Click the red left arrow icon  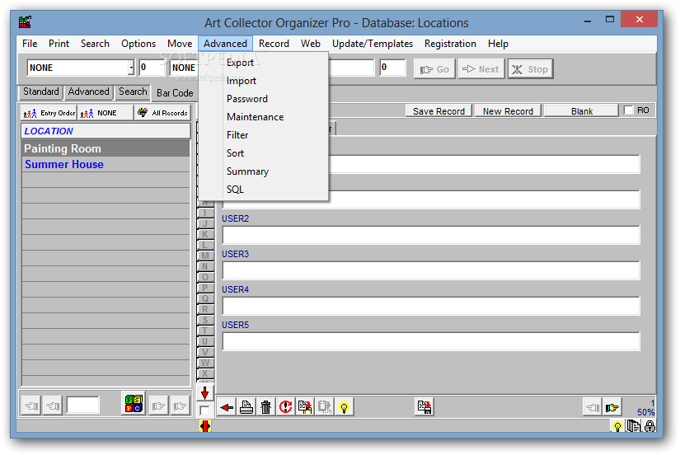227,407
